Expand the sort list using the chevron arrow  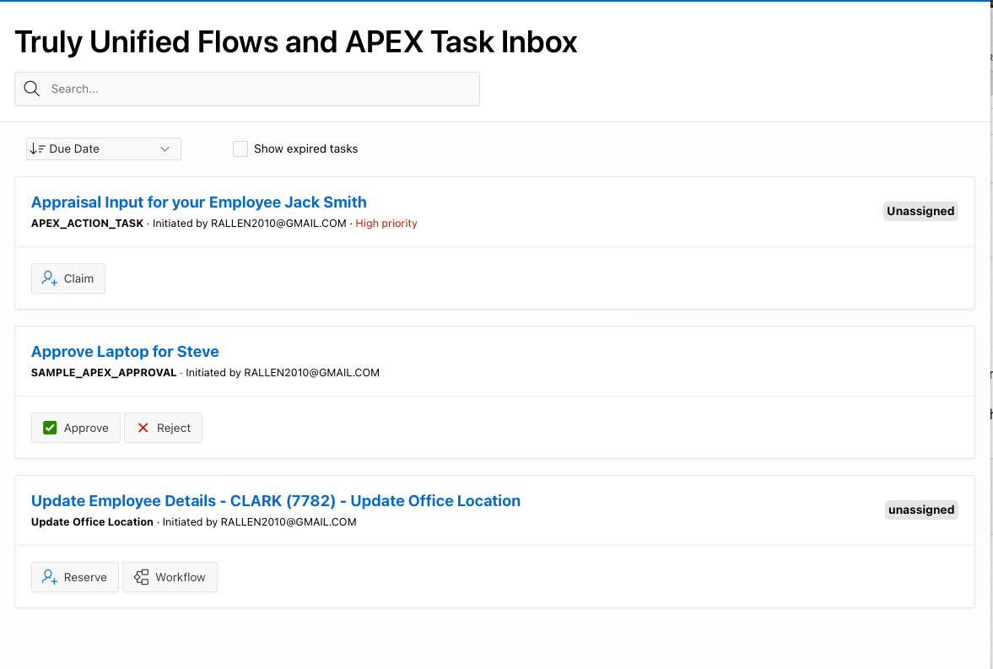click(165, 148)
